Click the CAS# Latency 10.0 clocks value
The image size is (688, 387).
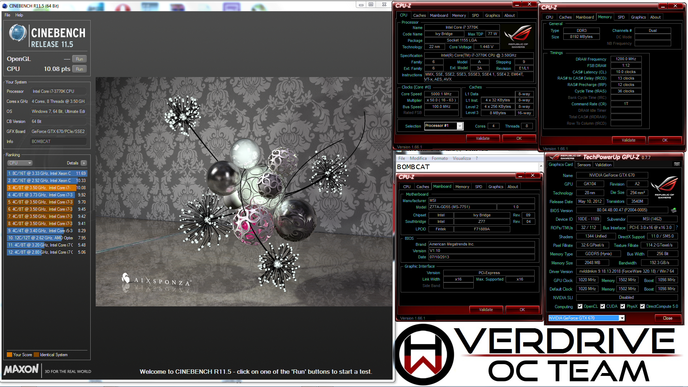(x=626, y=72)
